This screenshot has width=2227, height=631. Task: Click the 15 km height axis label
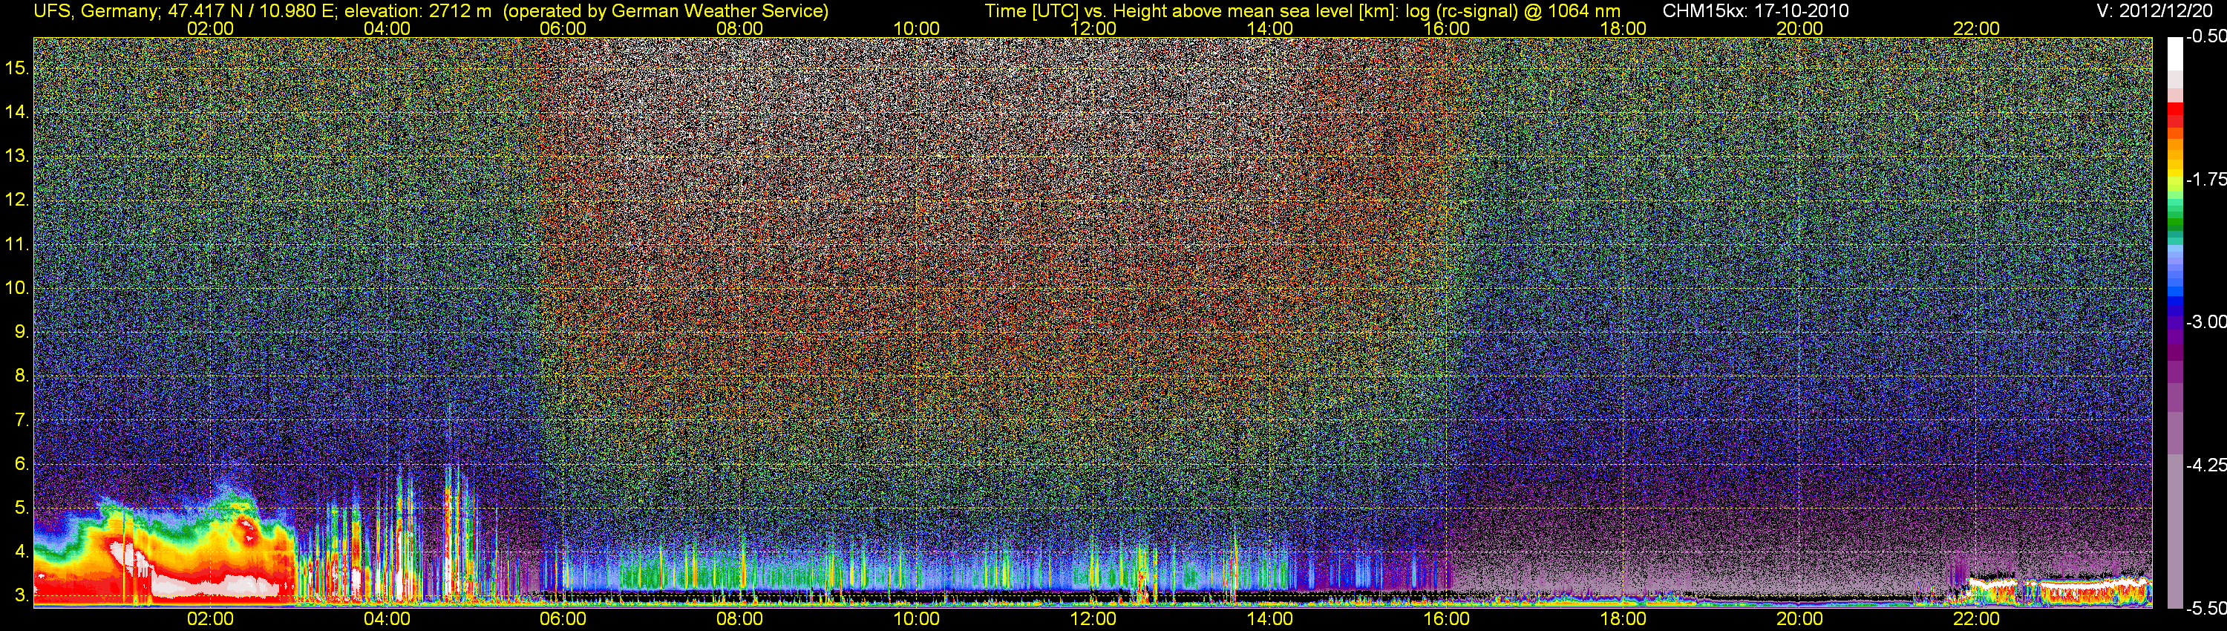click(x=17, y=68)
